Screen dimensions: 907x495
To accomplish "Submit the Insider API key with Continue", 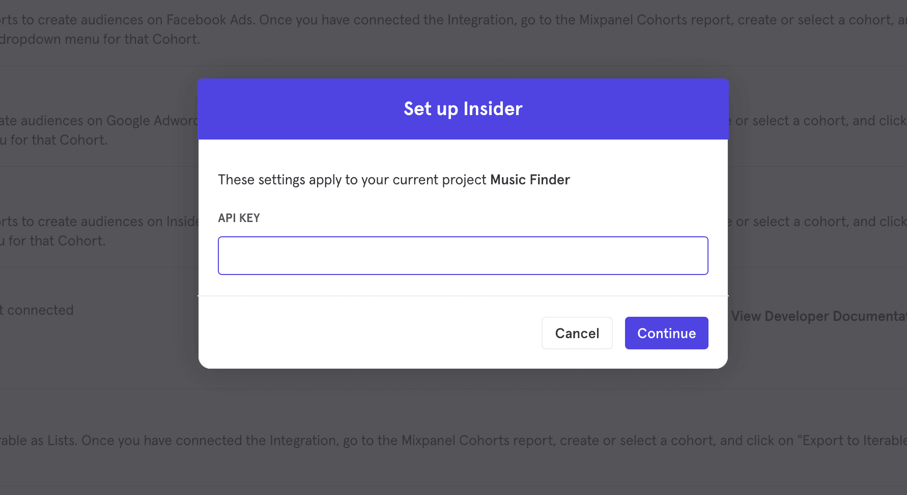I will pyautogui.click(x=666, y=333).
